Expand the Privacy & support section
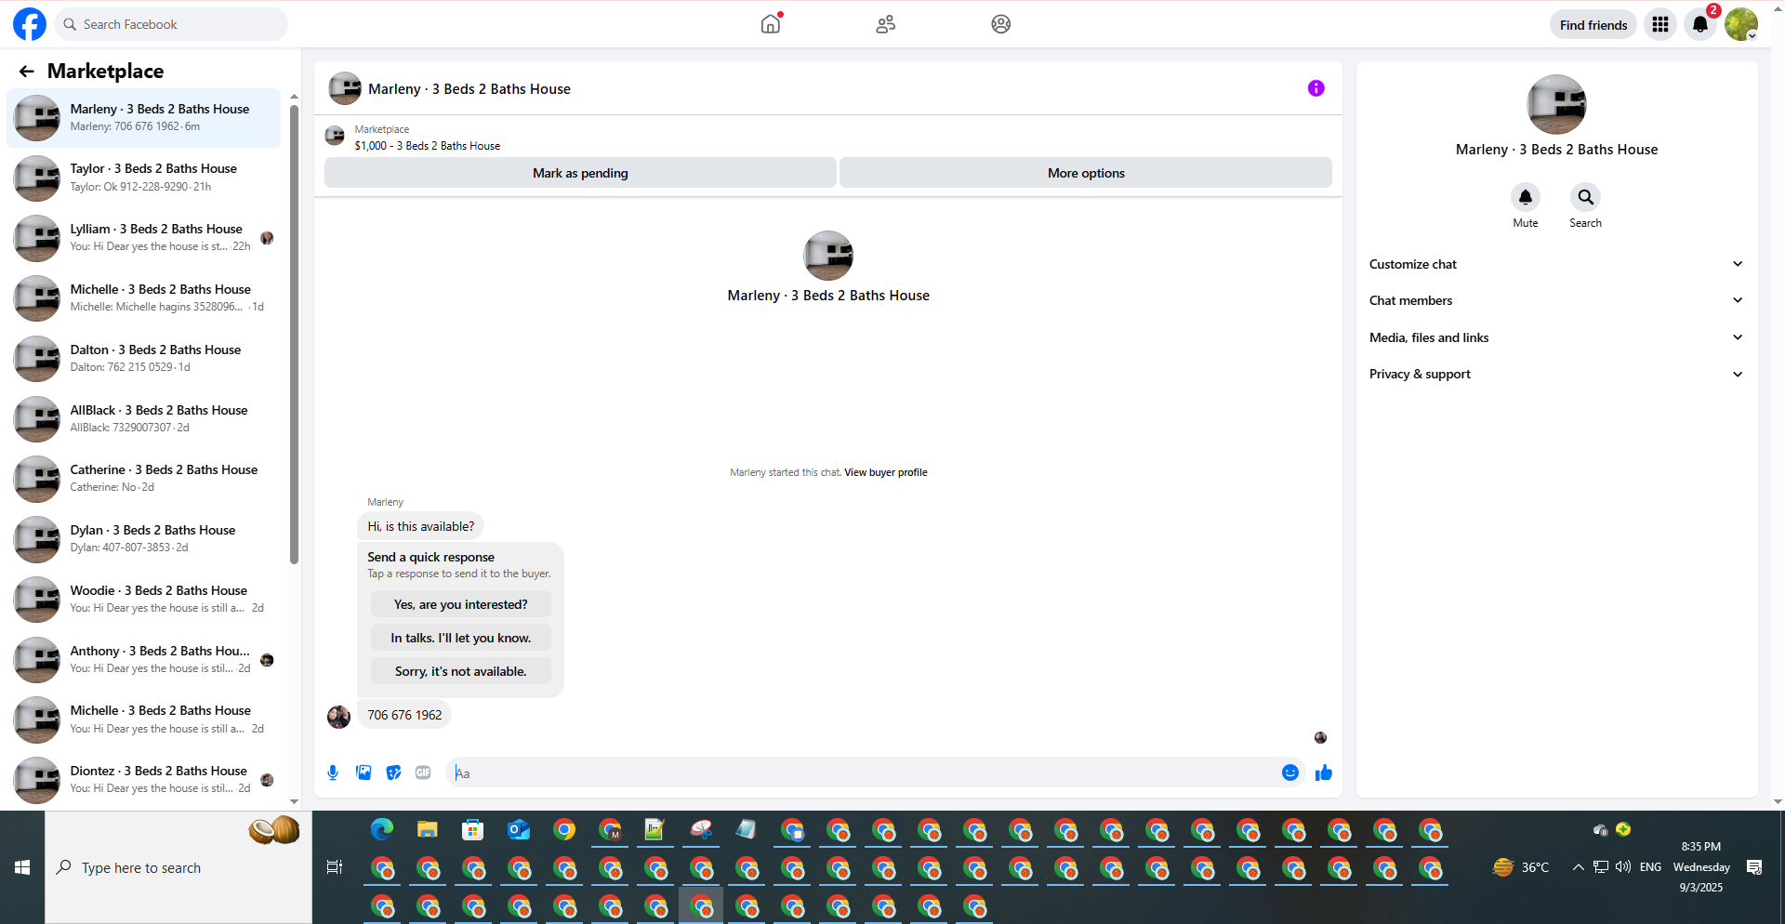The image size is (1785, 924). [x=1556, y=374]
